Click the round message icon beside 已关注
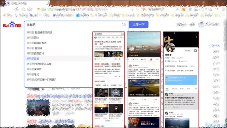 click(x=195, y=51)
